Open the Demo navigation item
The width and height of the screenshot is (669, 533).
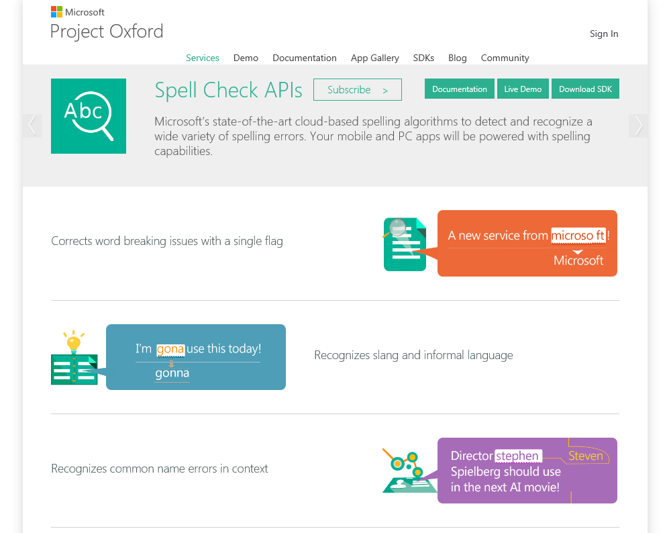point(246,58)
